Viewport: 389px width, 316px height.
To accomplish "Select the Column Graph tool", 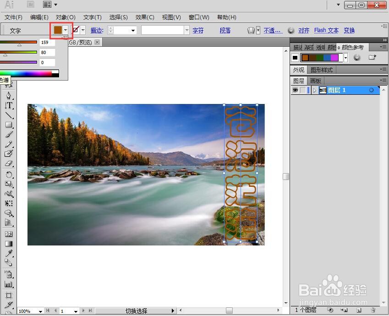I will pyautogui.click(x=9, y=284).
